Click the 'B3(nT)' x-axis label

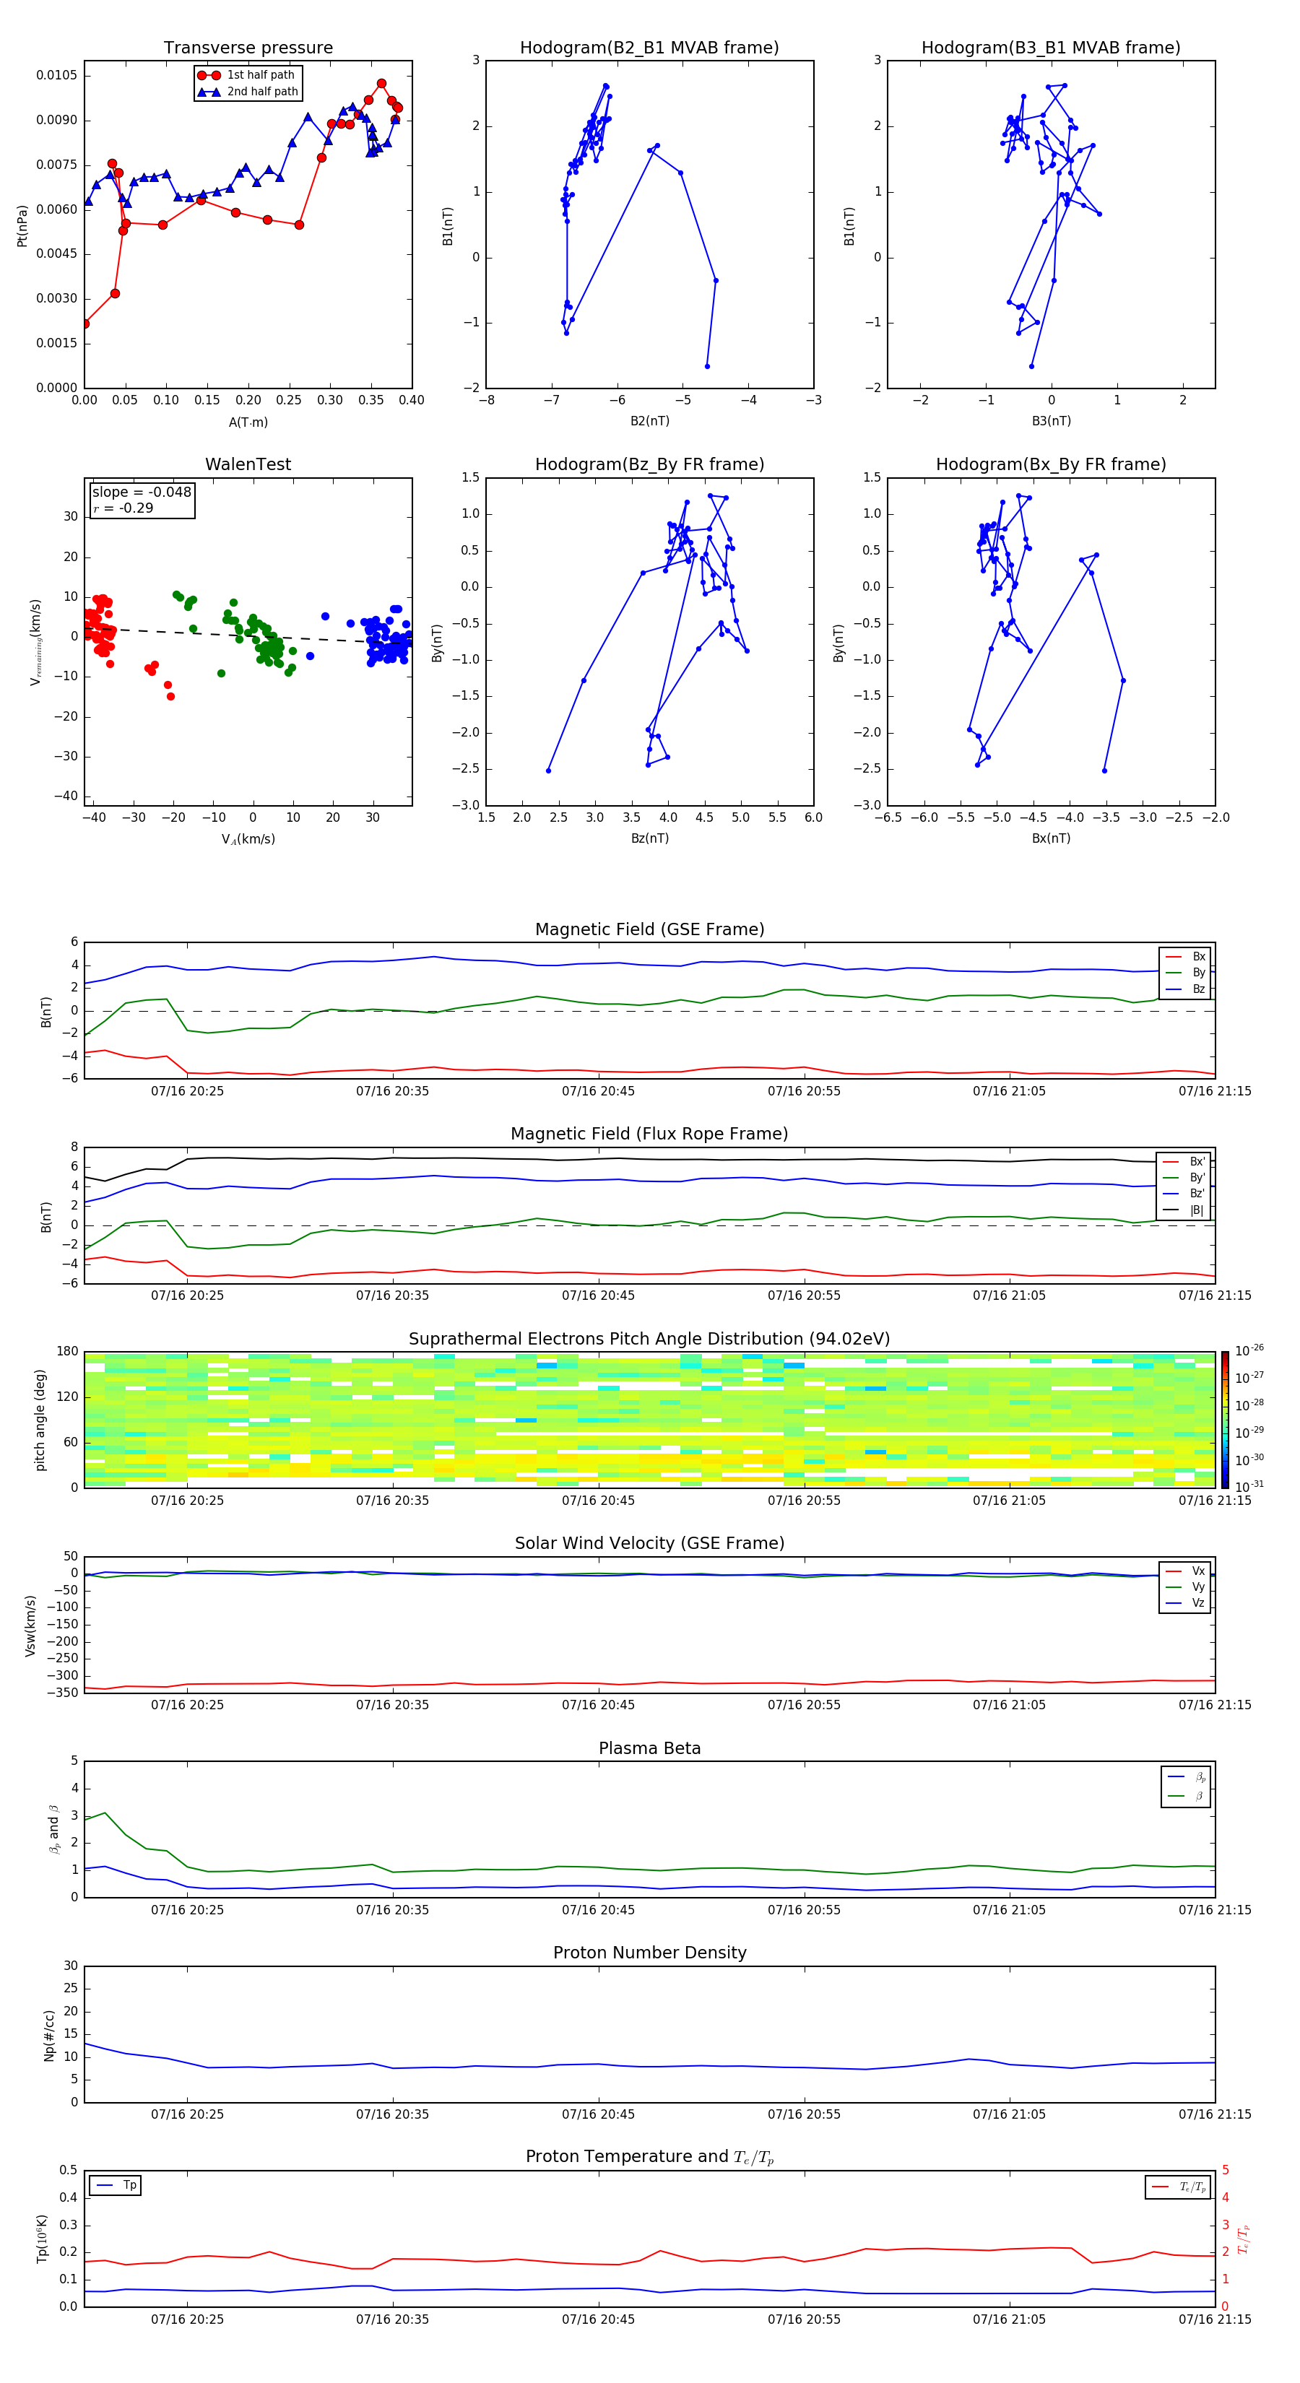(1051, 421)
